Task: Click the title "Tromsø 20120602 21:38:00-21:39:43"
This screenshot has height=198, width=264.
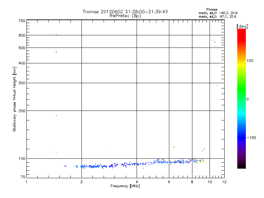Action: point(125,12)
